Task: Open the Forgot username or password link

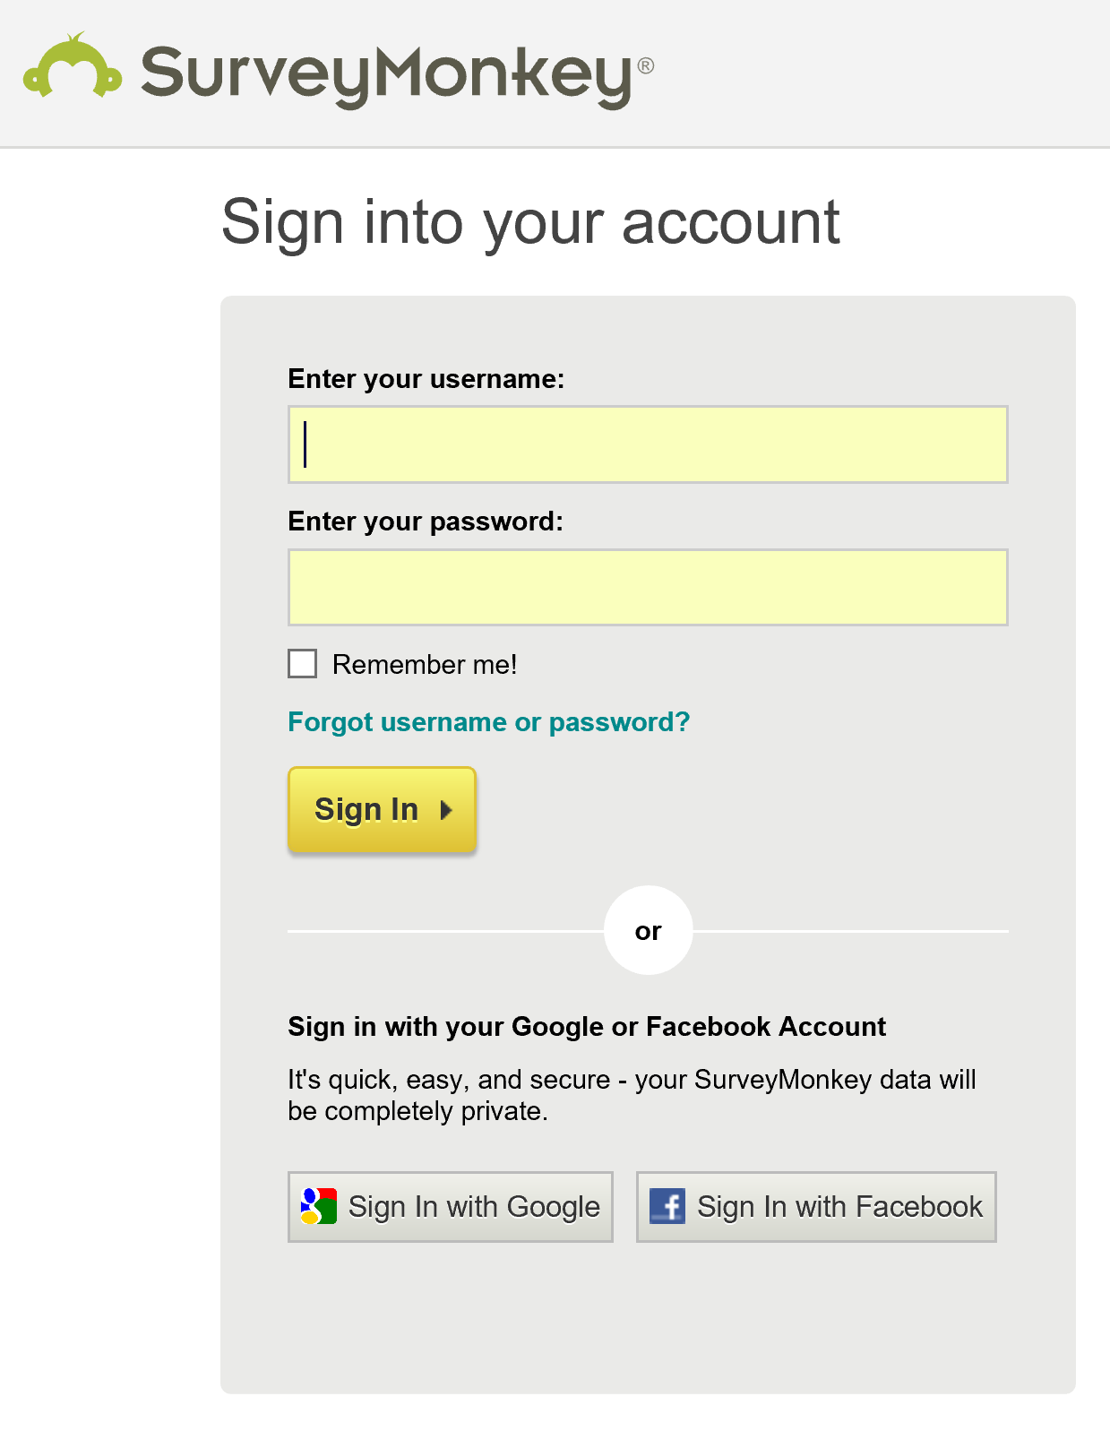Action: point(488,722)
